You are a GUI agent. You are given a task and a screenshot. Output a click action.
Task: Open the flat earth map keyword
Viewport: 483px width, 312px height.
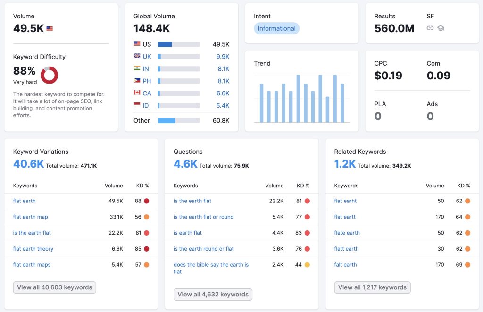tap(31, 217)
